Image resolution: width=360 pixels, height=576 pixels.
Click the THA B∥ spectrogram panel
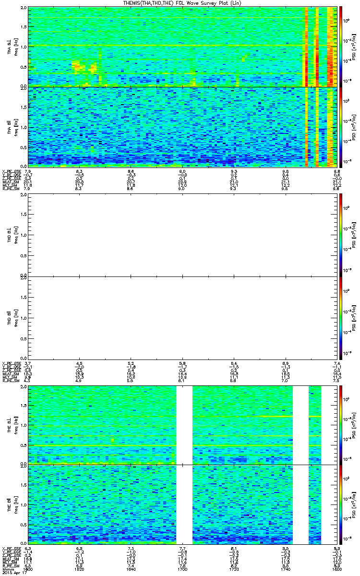(183, 126)
